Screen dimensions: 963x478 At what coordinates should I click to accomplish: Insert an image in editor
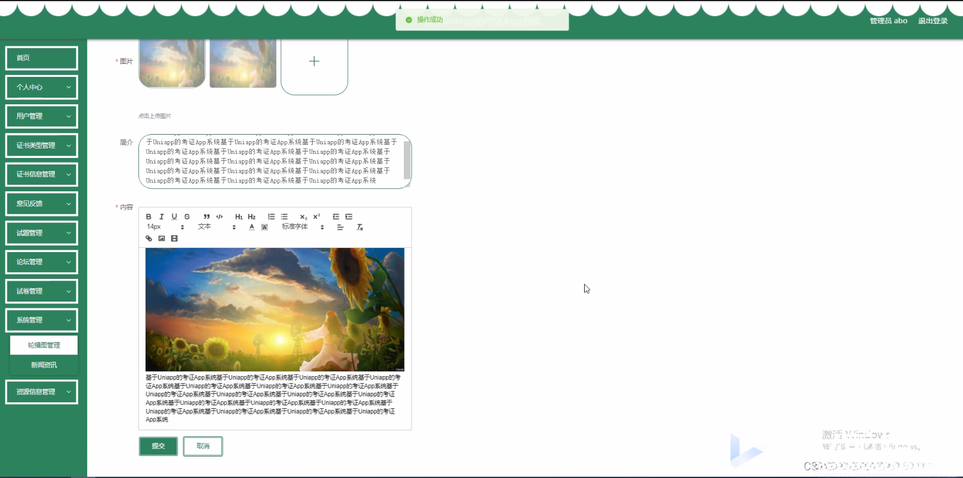tap(162, 238)
